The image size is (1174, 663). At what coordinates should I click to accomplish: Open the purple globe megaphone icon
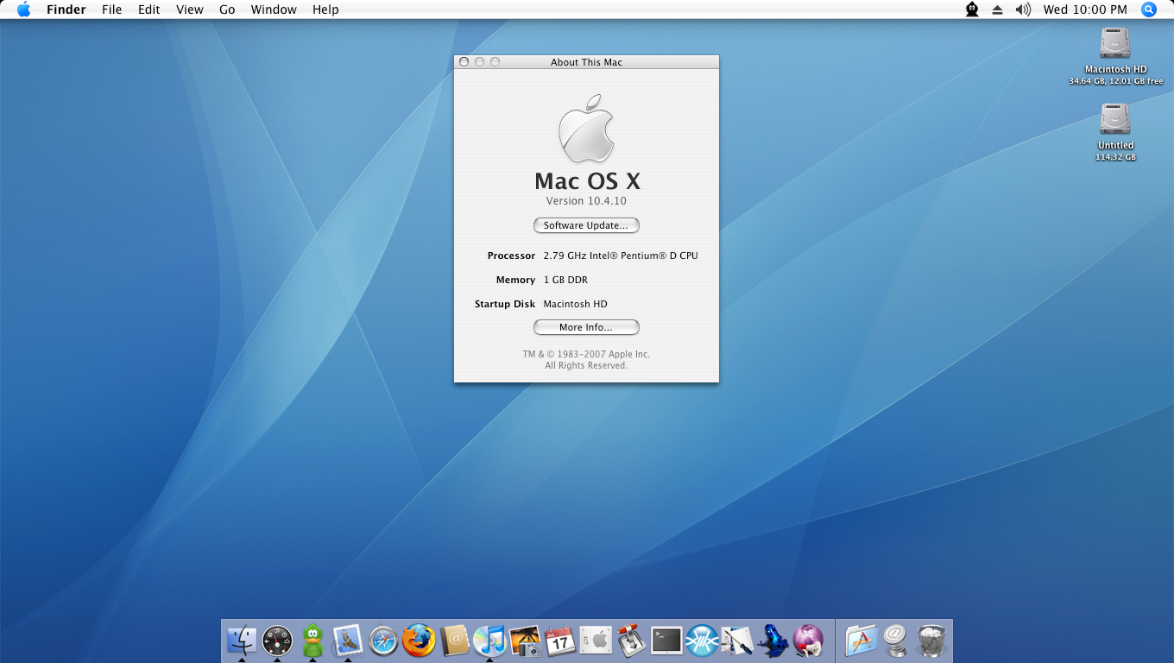(808, 641)
